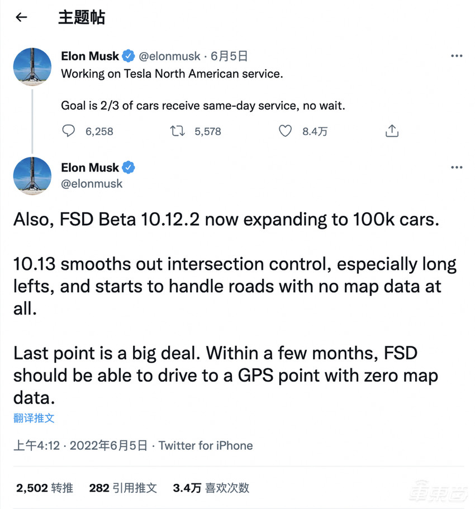Open more options on the first tweet

tap(457, 55)
